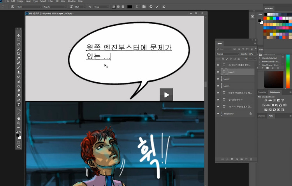Image resolution: width=292 pixels, height=186 pixels.
Task: Click play action button in Actions panel
Action: point(262,68)
